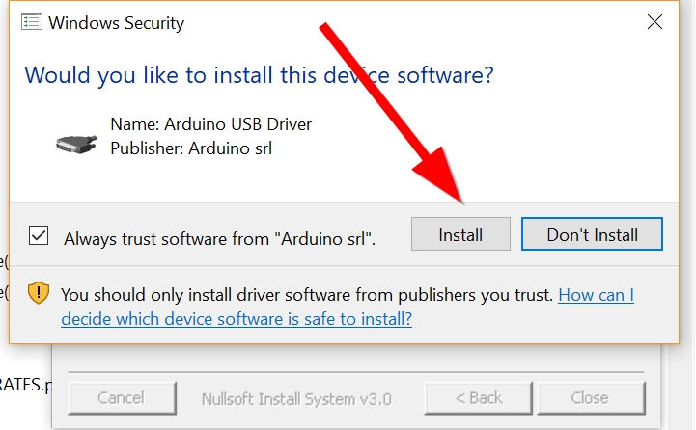Click the empty title bar area beside Windows Security
Viewport: 696px width, 430px height.
(405, 22)
